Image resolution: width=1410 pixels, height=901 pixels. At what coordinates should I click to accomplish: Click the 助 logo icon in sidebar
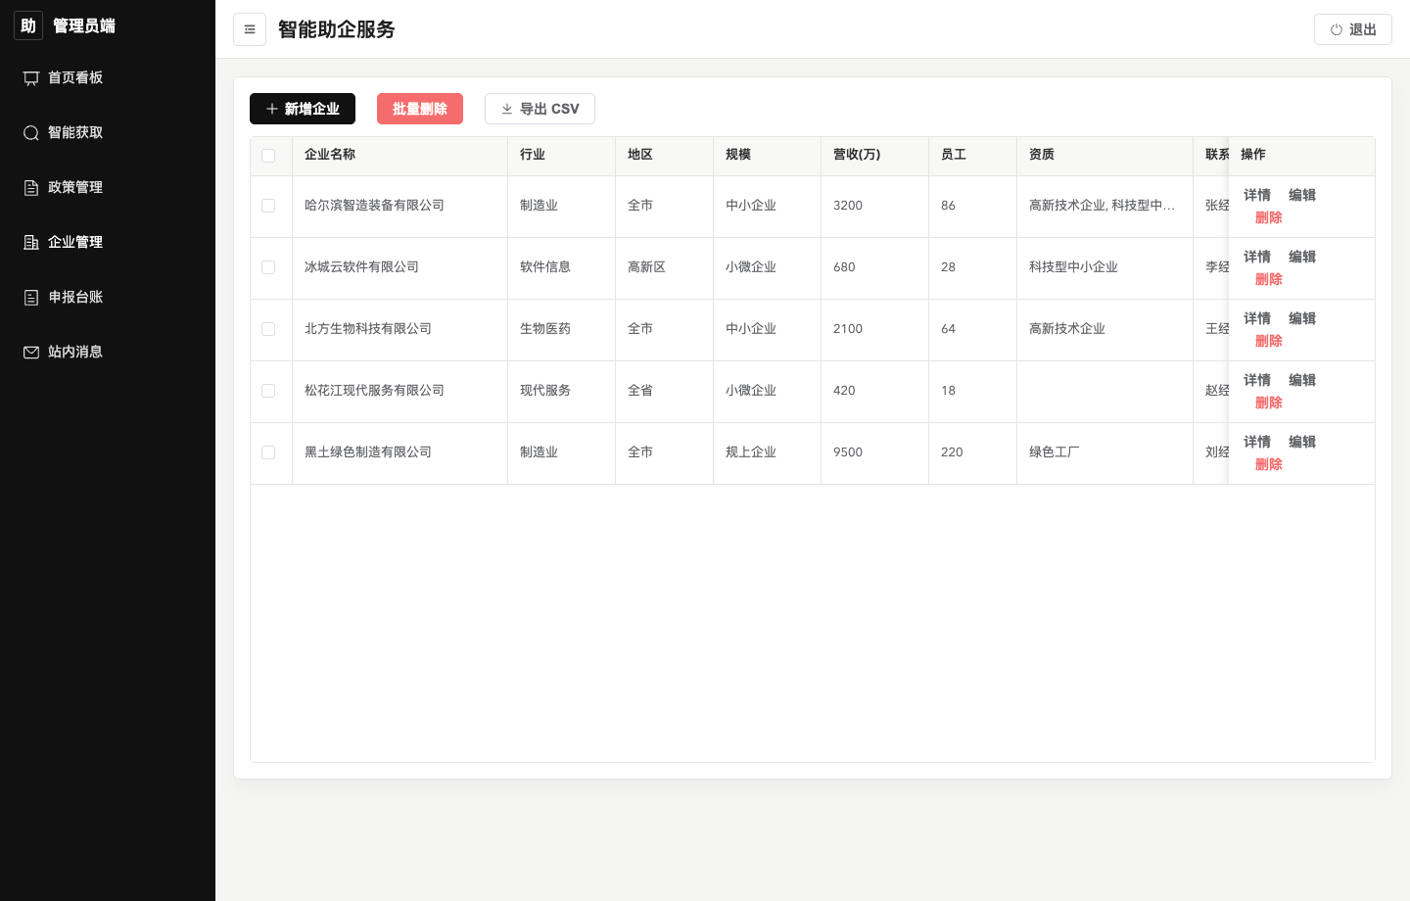click(x=28, y=25)
